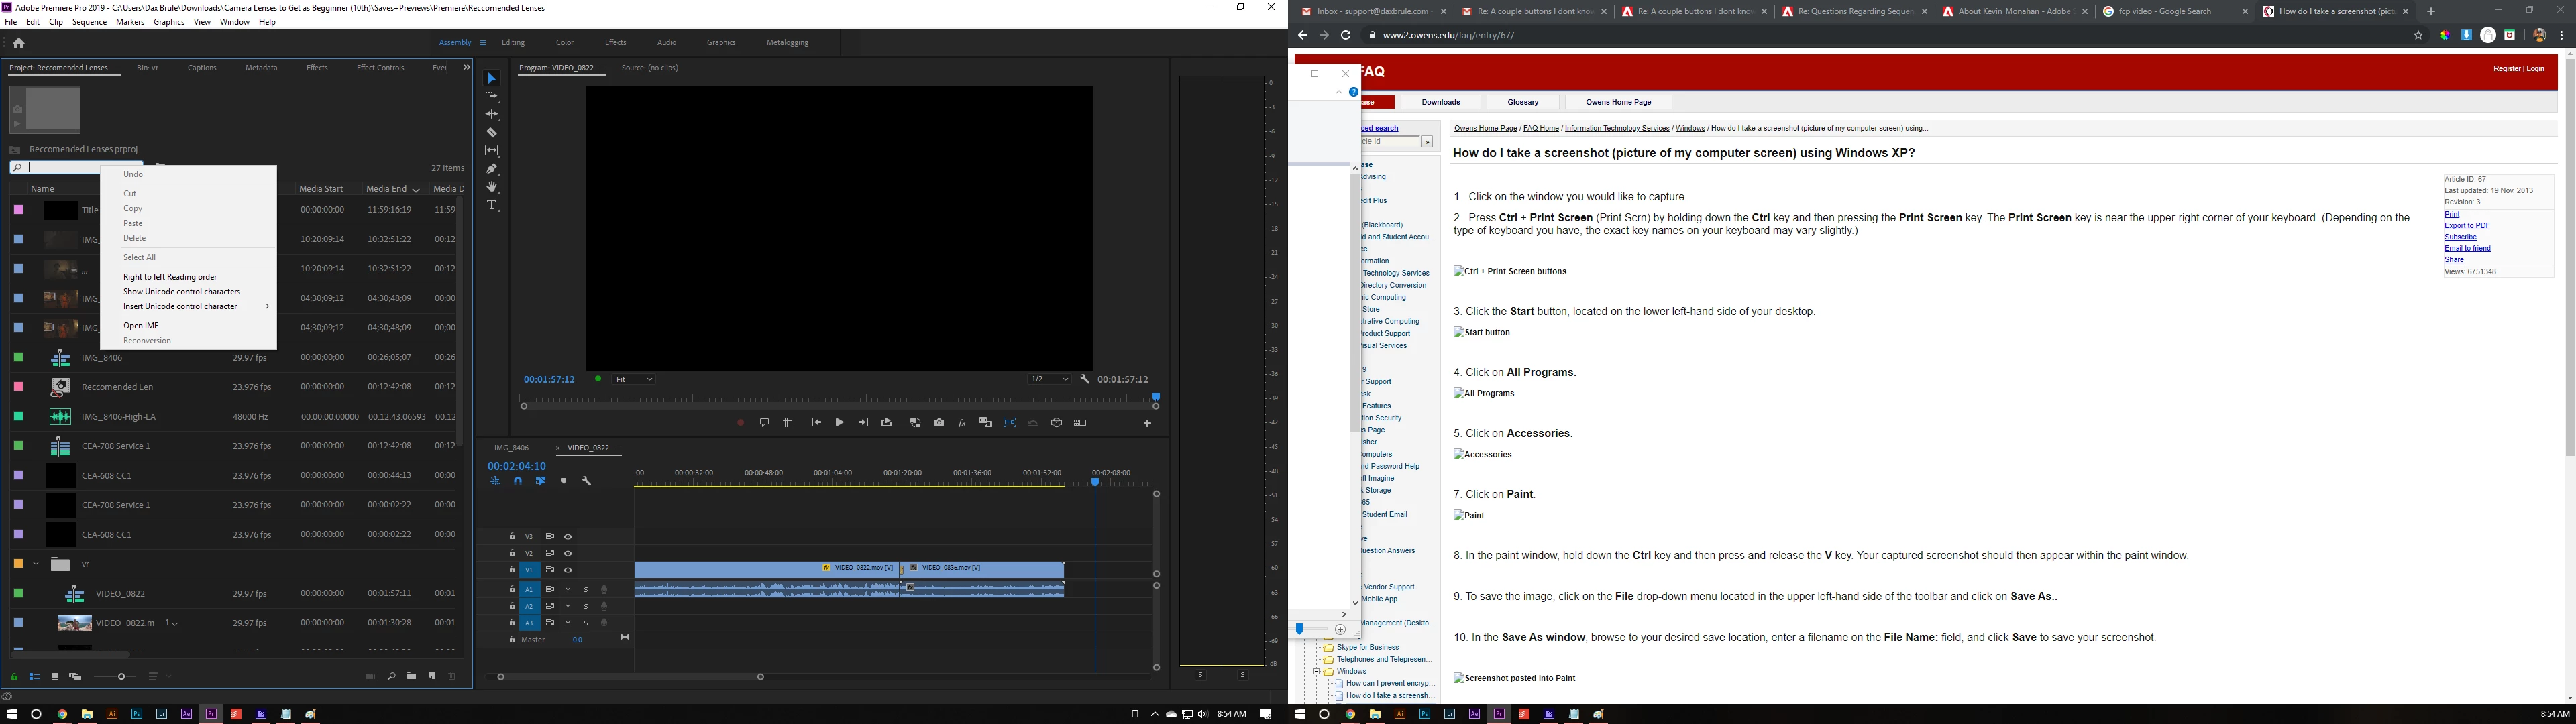This screenshot has width=2576, height=724.
Task: Click the Export Frame camera icon
Action: pos(939,423)
